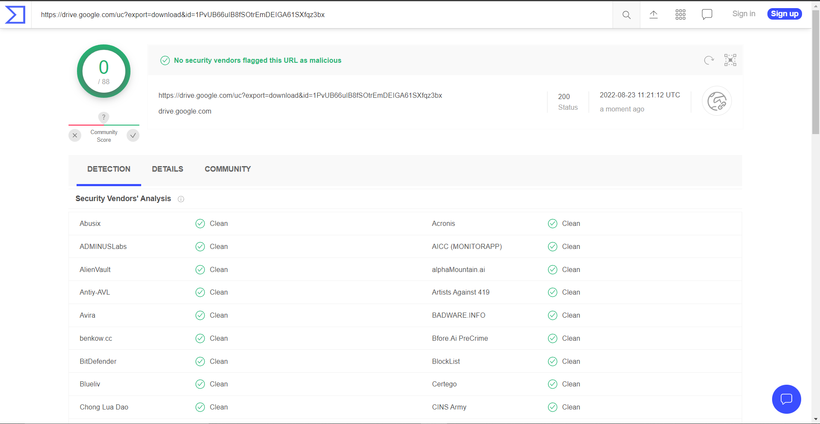Click the Sign in link
Screen dimensions: 820x424
tap(744, 14)
